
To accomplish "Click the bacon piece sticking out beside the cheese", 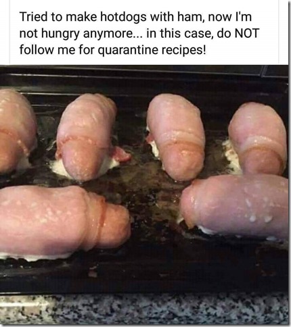I will (x=122, y=155).
